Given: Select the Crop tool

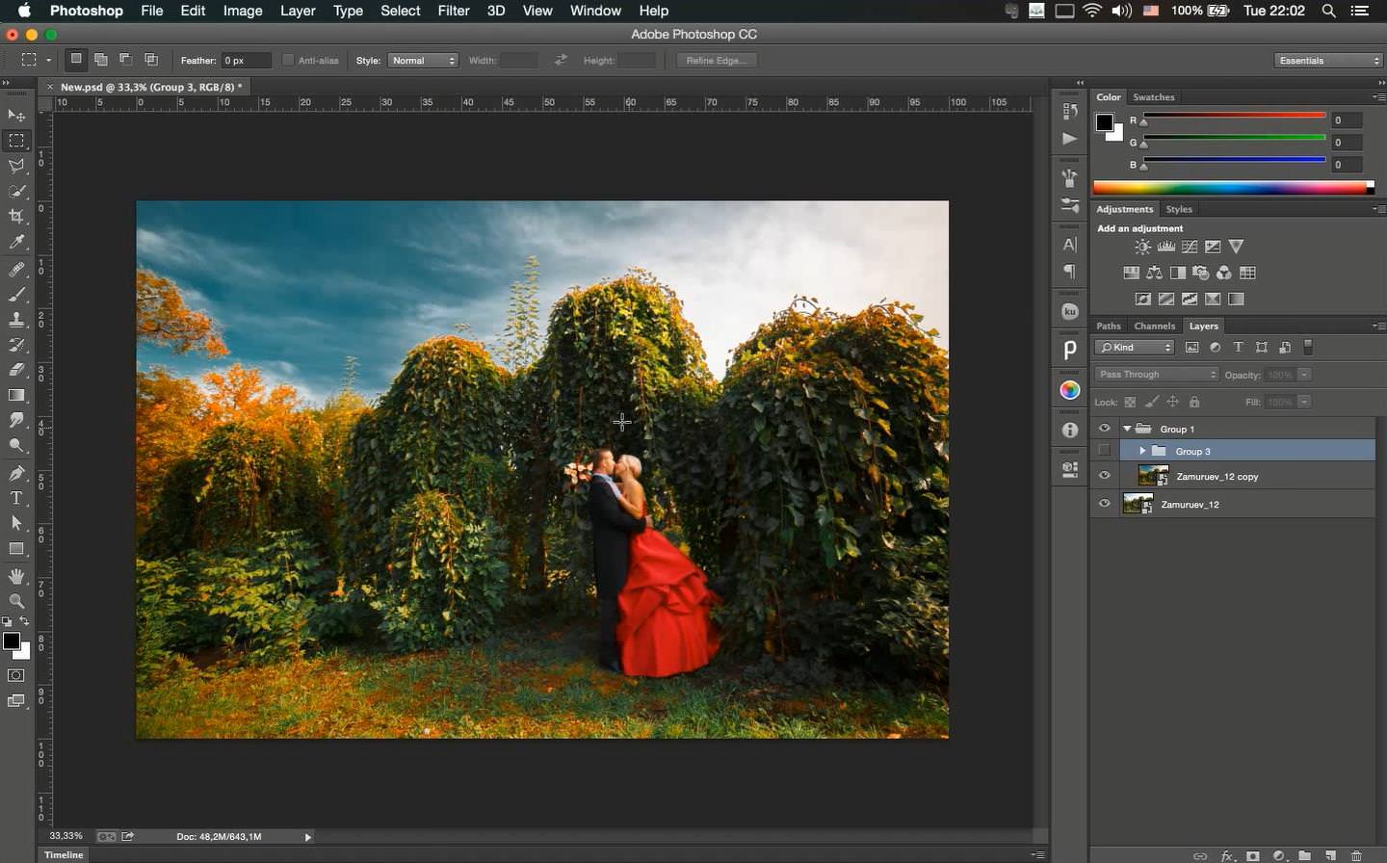Looking at the screenshot, I should [16, 217].
